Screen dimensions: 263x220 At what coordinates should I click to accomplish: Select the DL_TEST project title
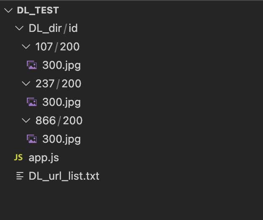click(x=38, y=10)
